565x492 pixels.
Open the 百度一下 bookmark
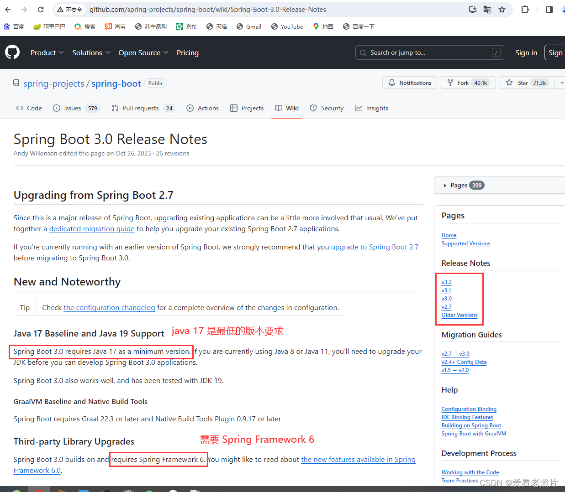click(x=359, y=26)
